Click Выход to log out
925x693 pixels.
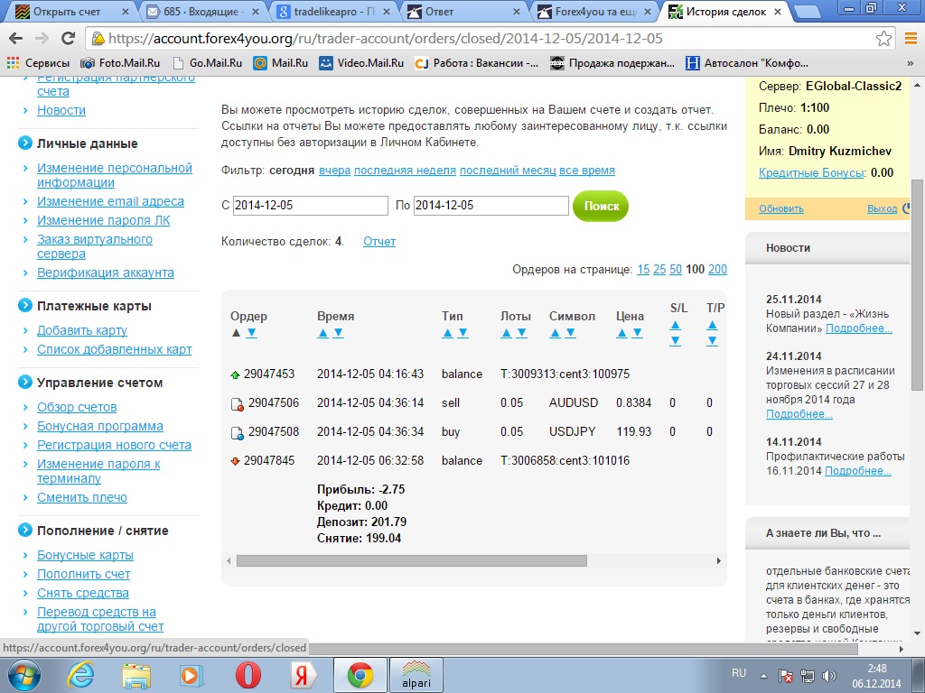882,208
